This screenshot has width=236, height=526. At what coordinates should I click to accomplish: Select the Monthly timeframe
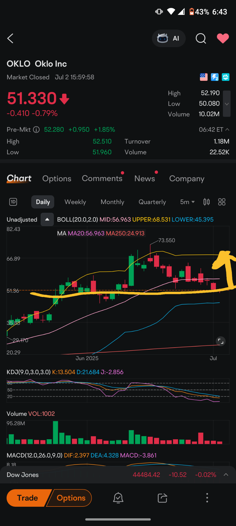pos(112,202)
